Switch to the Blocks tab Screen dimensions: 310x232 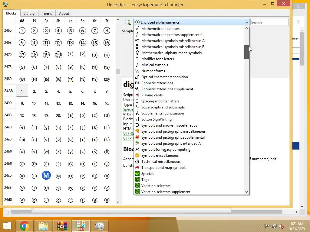tap(11, 13)
